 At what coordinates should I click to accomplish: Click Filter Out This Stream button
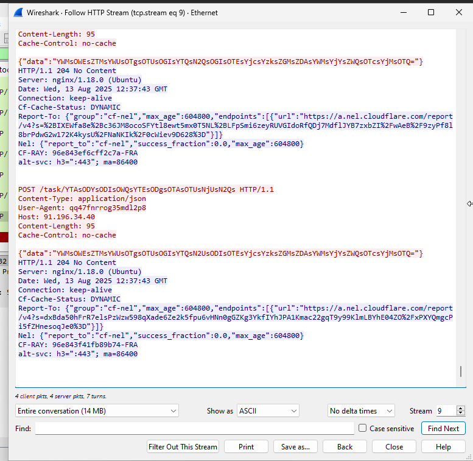[x=183, y=446]
